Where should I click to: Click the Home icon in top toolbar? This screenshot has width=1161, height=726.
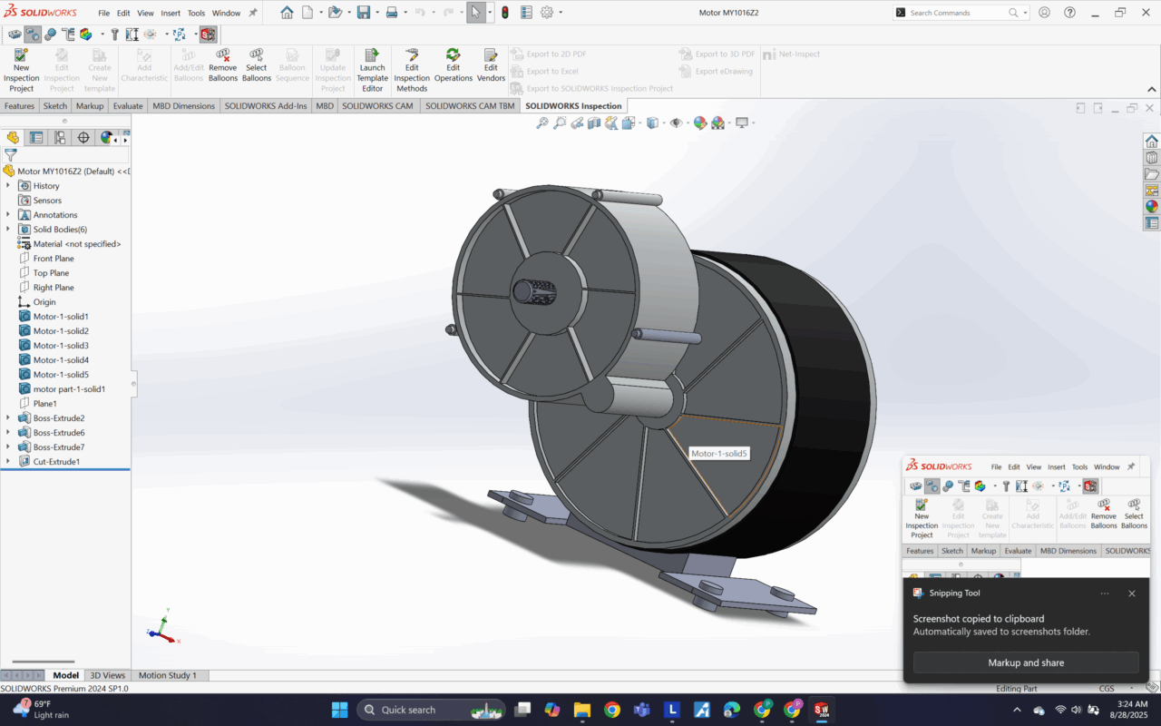tap(287, 13)
